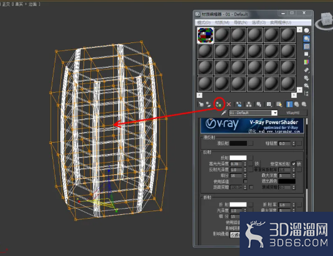Click VRayMtl material type button

pyautogui.click(x=293, y=113)
